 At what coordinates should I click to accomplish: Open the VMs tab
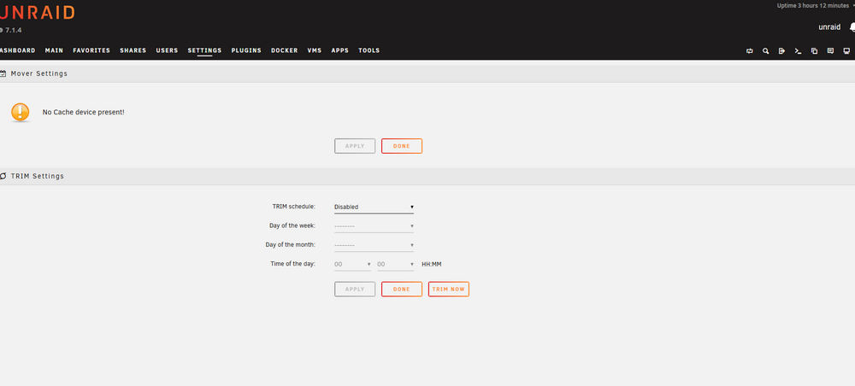coord(315,50)
